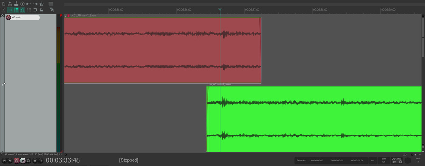Adjust the playback rate knob
This screenshot has height=166, width=425.
click(408, 160)
